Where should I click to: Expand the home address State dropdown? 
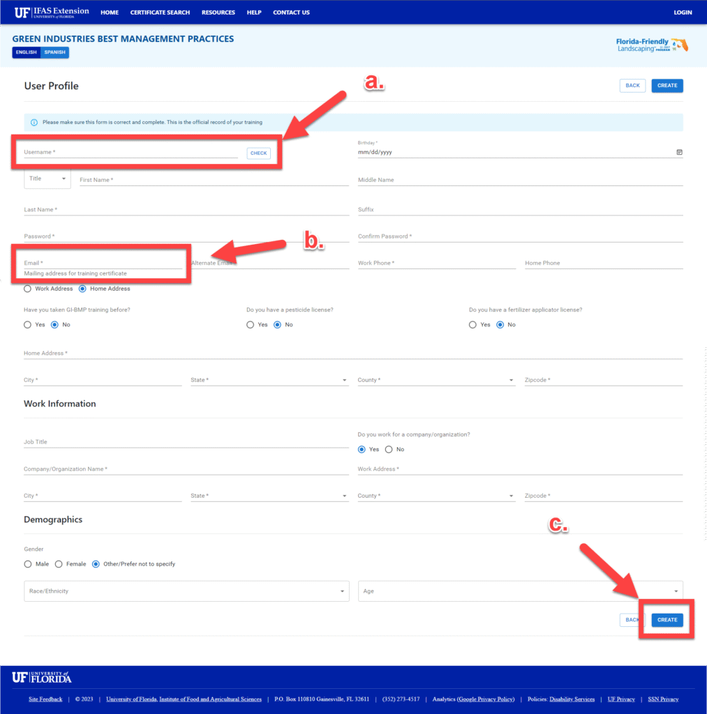(269, 381)
